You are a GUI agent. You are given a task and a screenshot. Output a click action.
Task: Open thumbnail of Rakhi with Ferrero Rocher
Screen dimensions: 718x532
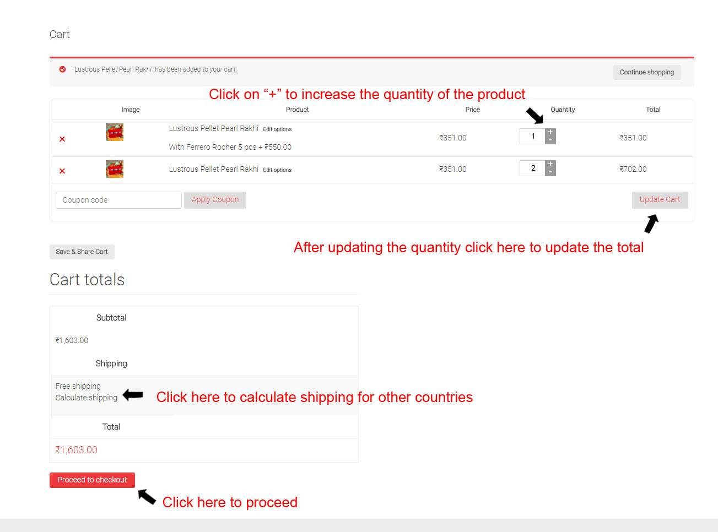point(115,132)
